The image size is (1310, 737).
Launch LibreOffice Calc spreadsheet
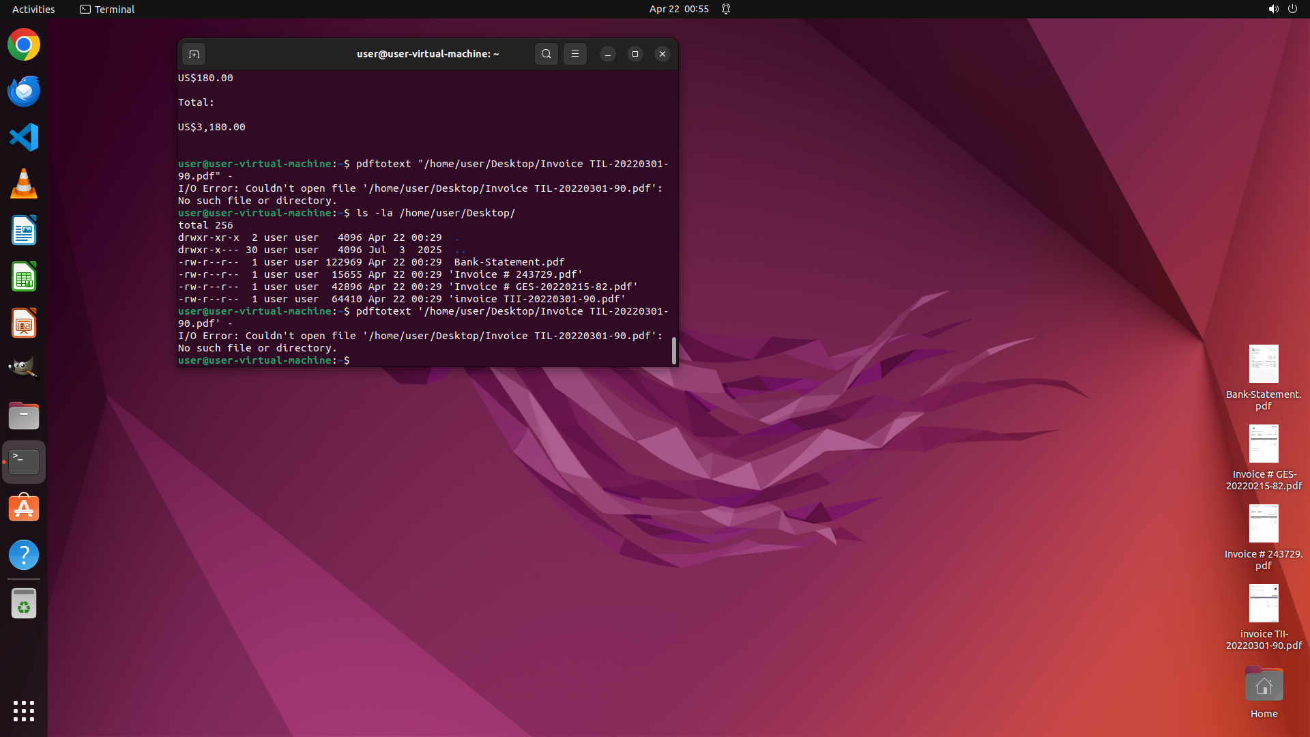(24, 277)
